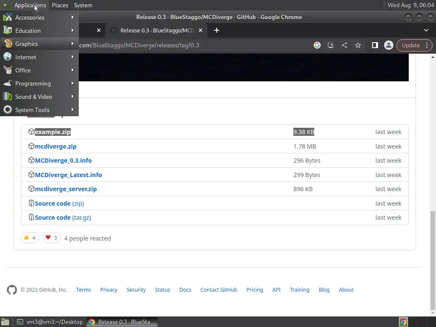Click the Office submenu arrow

(72, 70)
